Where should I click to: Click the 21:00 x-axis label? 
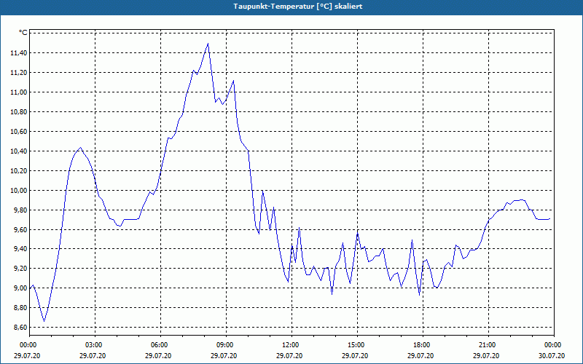tap(487, 345)
